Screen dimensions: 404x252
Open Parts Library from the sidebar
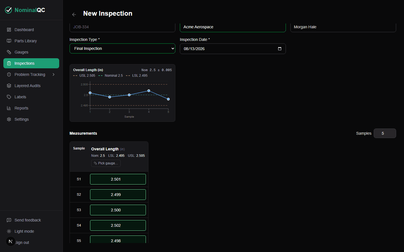(31, 41)
